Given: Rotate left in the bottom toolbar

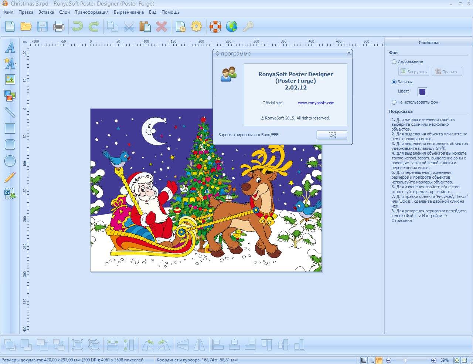Looking at the screenshot, I should coord(148,345).
